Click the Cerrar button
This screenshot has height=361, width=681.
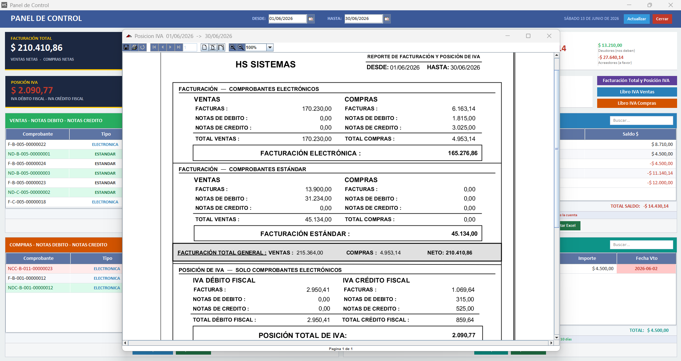point(662,19)
